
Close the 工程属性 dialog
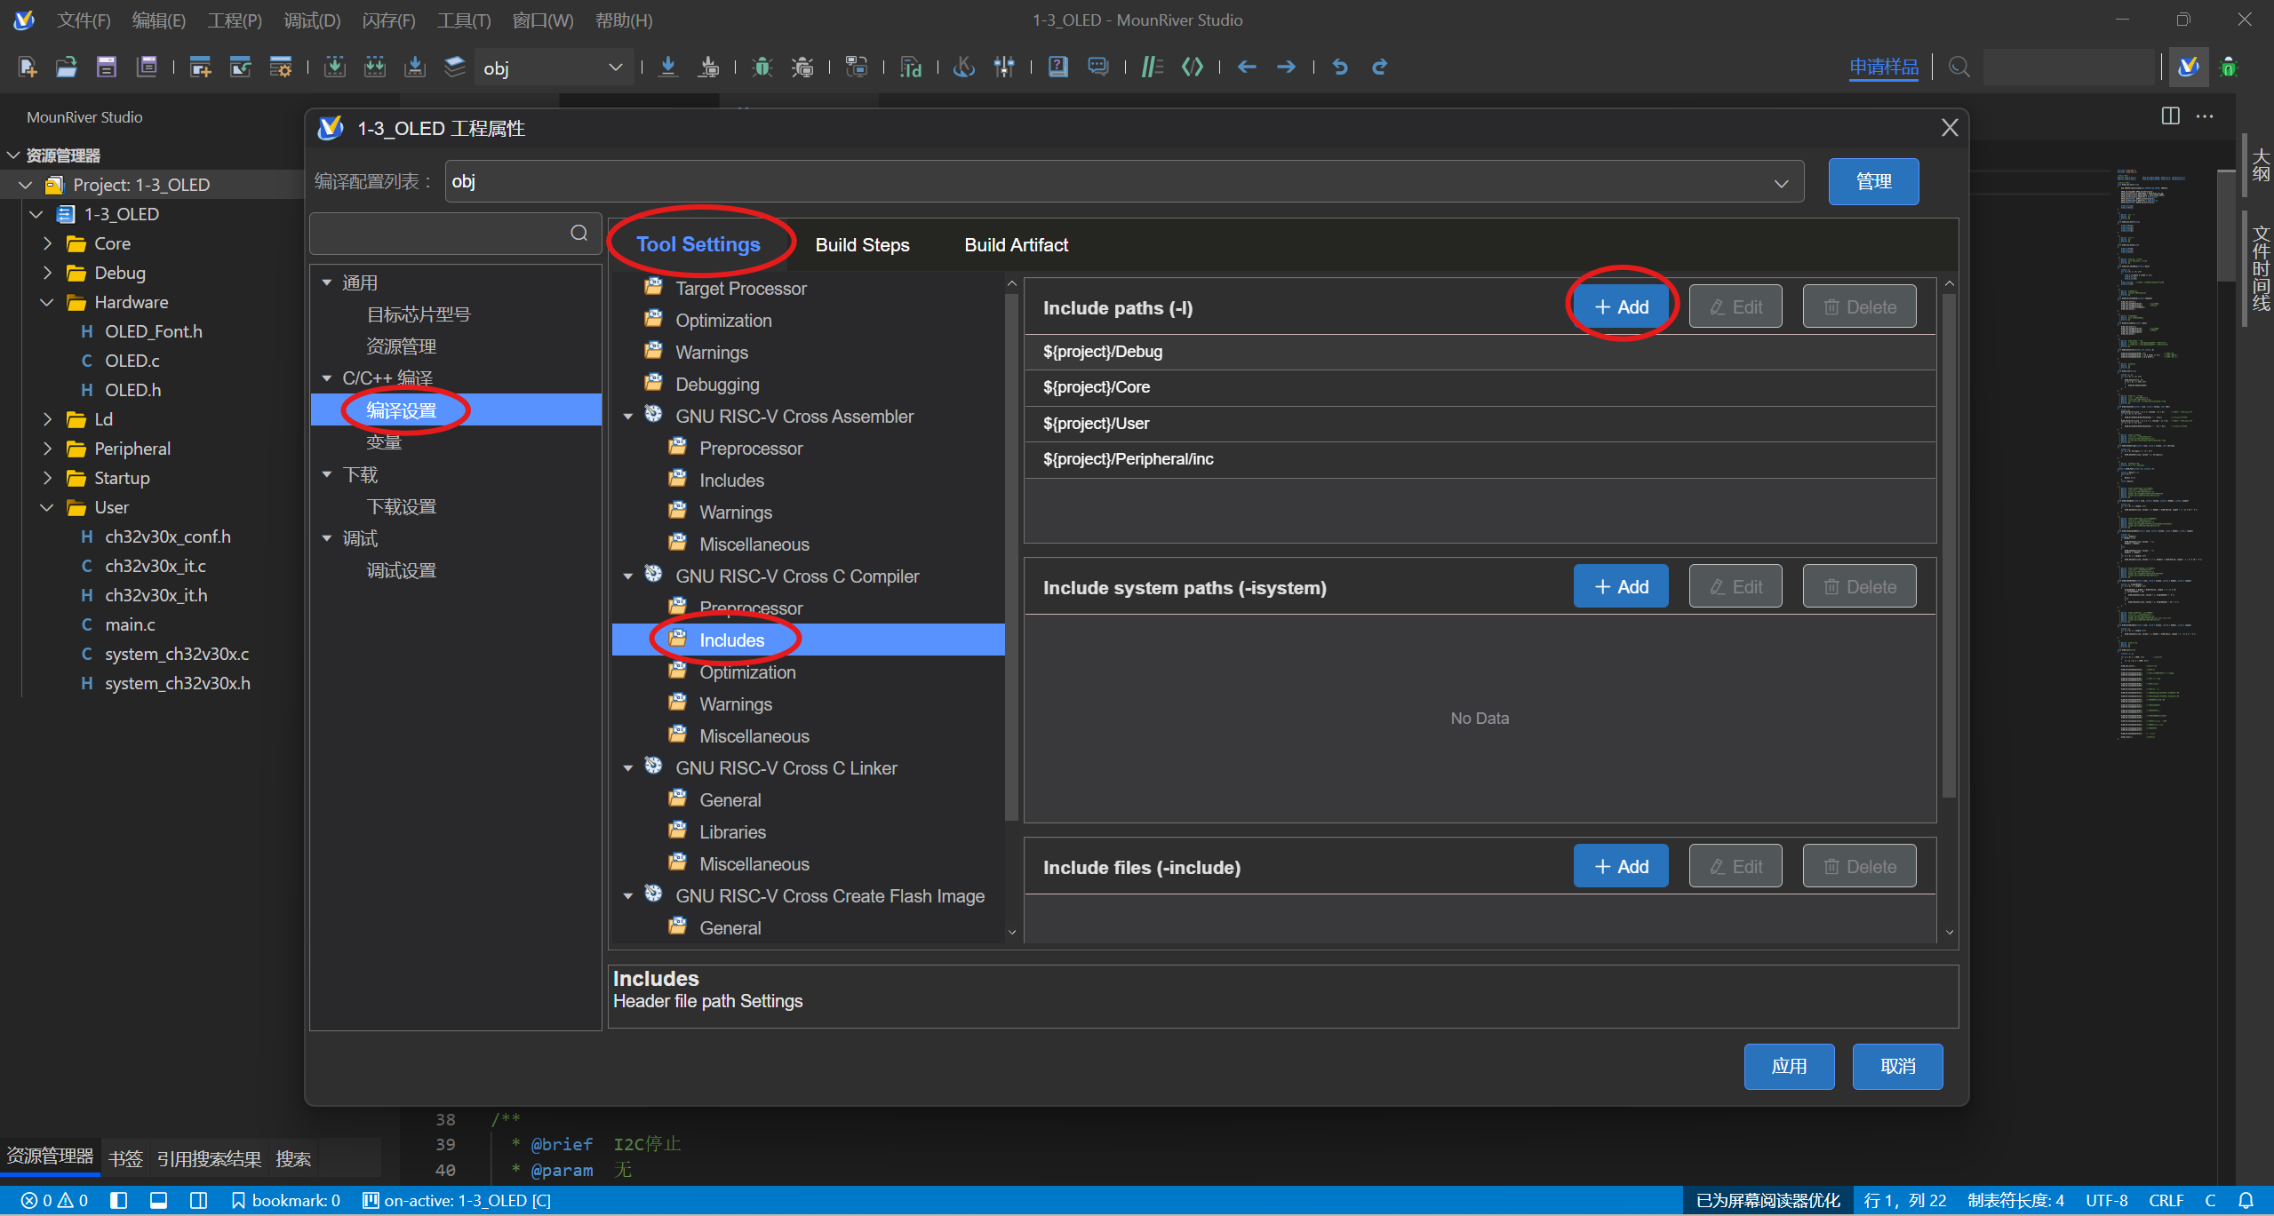[1950, 128]
